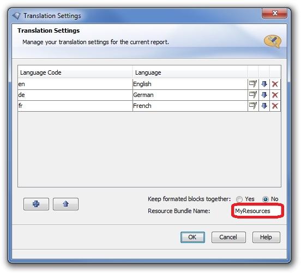Click the Language column header

pyautogui.click(x=190, y=72)
